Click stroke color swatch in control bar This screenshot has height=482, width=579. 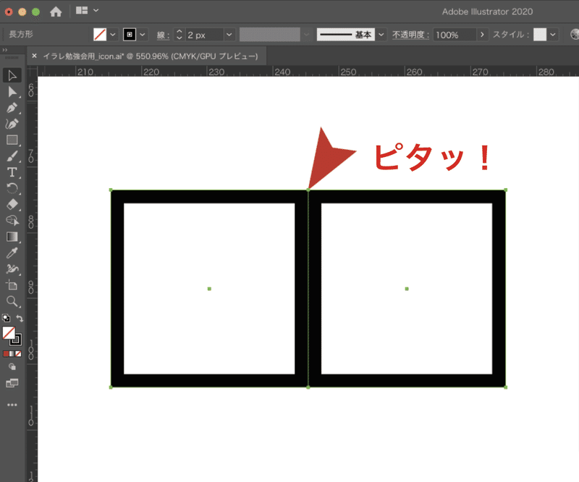[x=130, y=35]
